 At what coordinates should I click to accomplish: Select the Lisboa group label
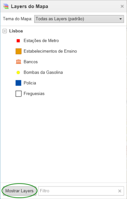point(16,31)
